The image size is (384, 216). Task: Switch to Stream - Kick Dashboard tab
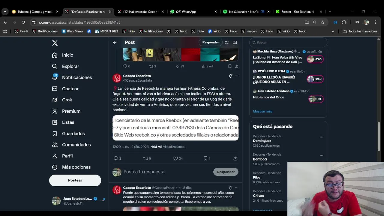tap(298, 12)
